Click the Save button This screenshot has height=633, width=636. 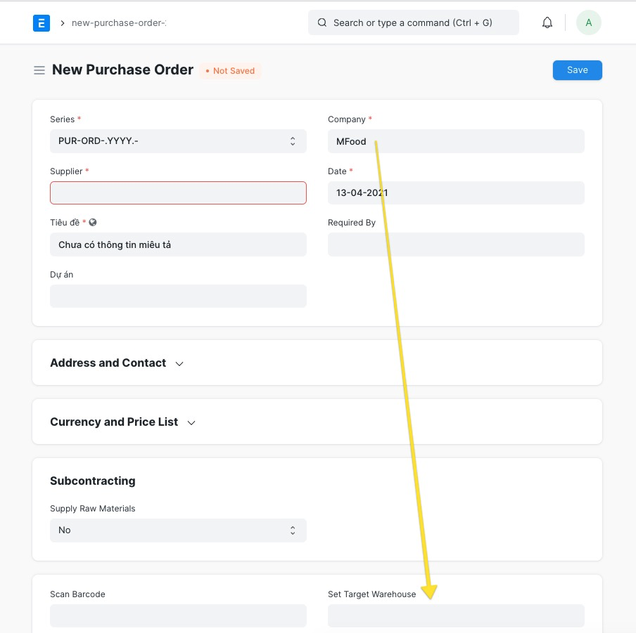577,70
